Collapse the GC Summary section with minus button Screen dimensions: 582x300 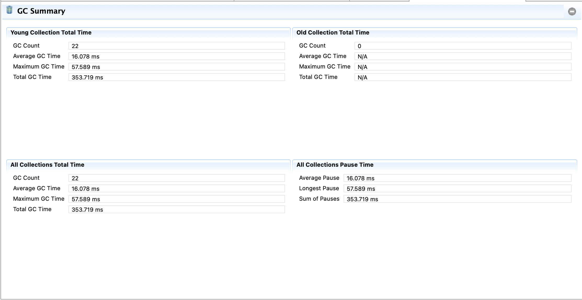tap(572, 11)
